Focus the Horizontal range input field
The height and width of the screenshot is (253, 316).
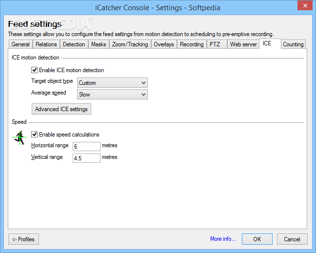[86, 146]
